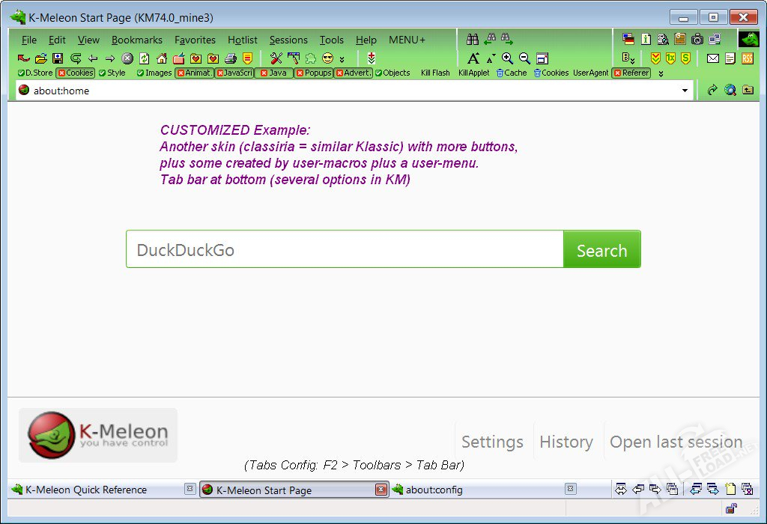The height and width of the screenshot is (524, 767).
Task: Toggle the Referer privacy button
Action: tap(631, 73)
